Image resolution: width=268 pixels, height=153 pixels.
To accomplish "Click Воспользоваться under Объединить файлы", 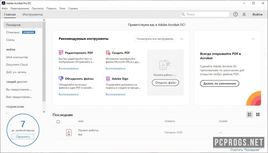I will coord(68,94).
